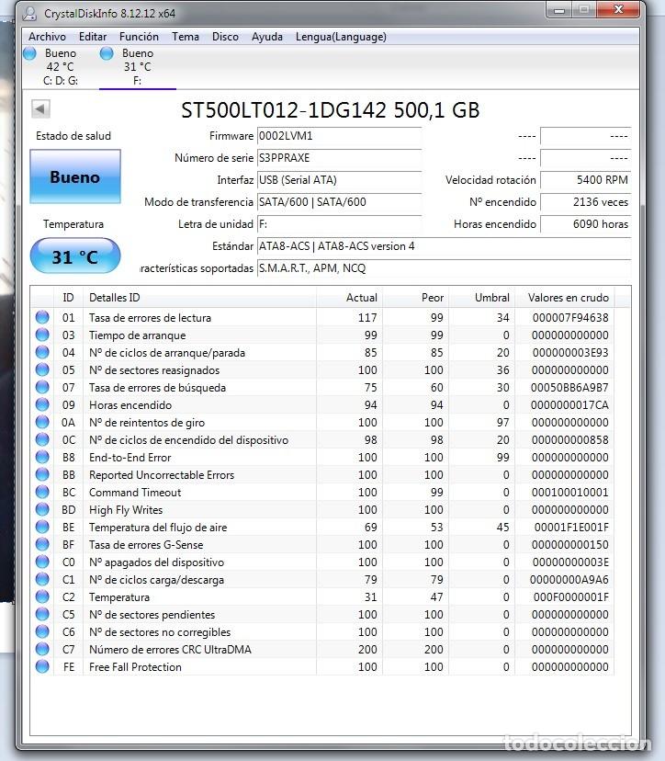Switch to disk tab Bueno 42 °C

[60, 67]
